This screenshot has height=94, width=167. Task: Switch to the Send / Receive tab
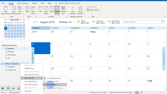click(23, 3)
